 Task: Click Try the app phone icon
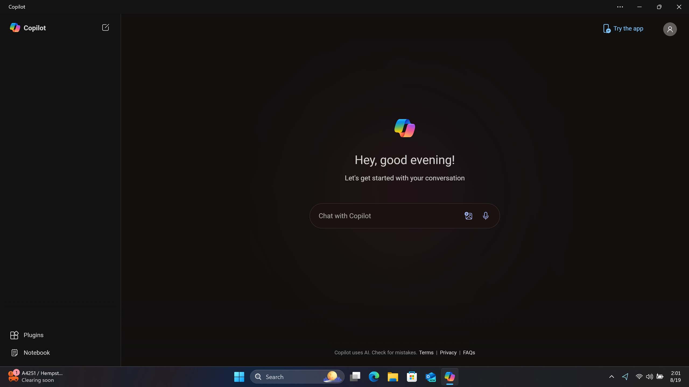pyautogui.click(x=607, y=29)
